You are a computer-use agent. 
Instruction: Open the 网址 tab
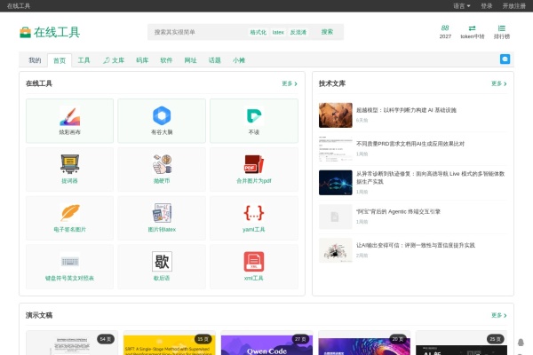[190, 60]
